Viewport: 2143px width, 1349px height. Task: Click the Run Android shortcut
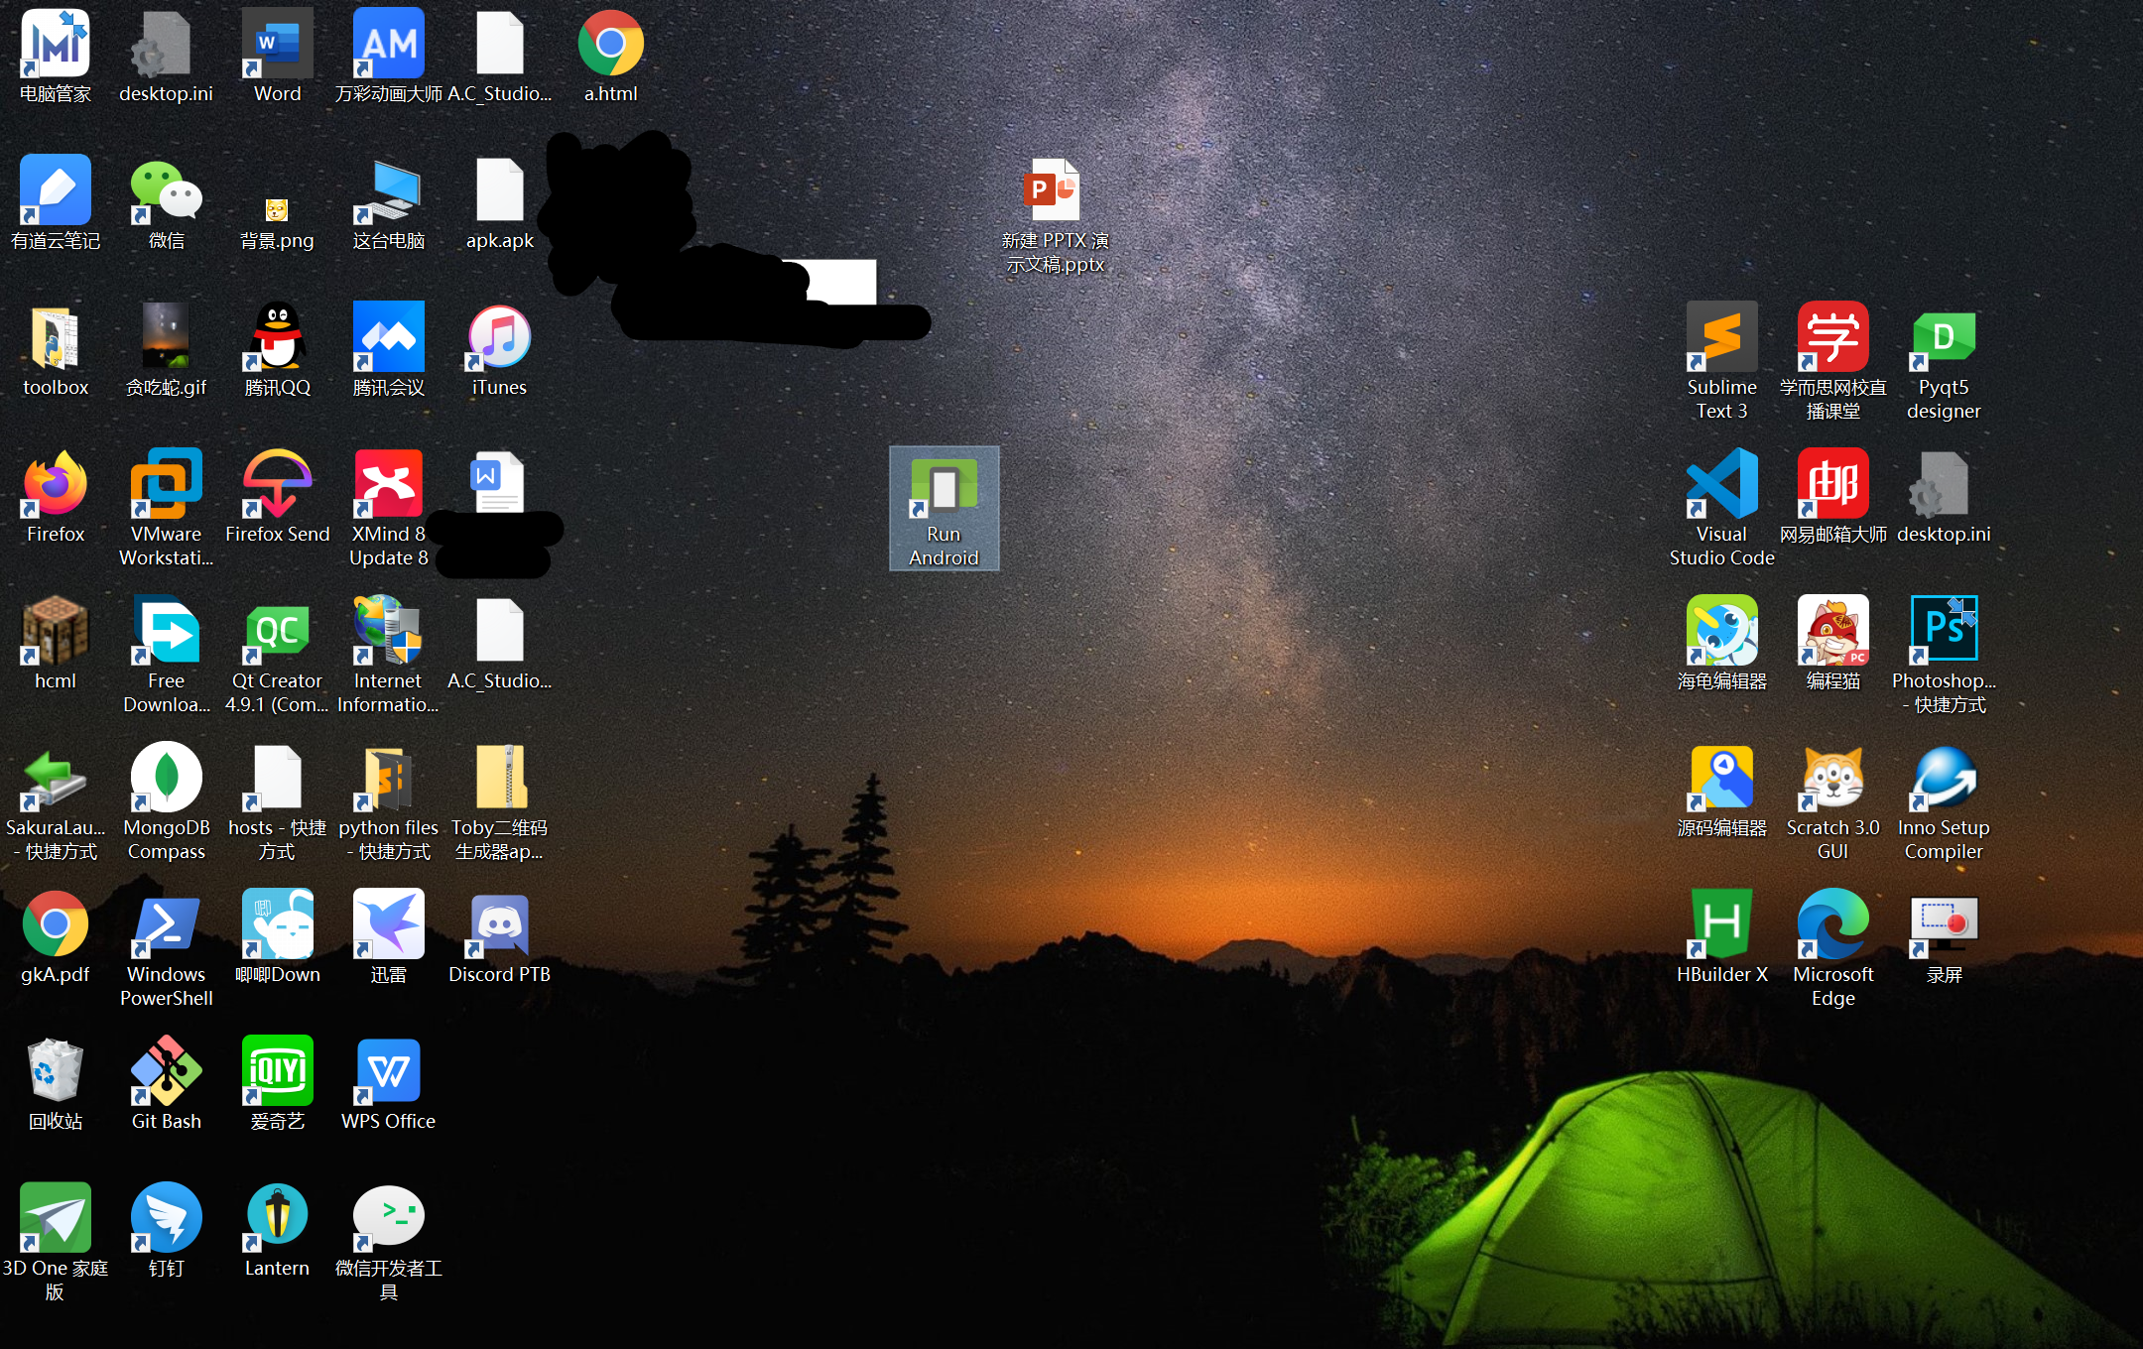tap(945, 509)
